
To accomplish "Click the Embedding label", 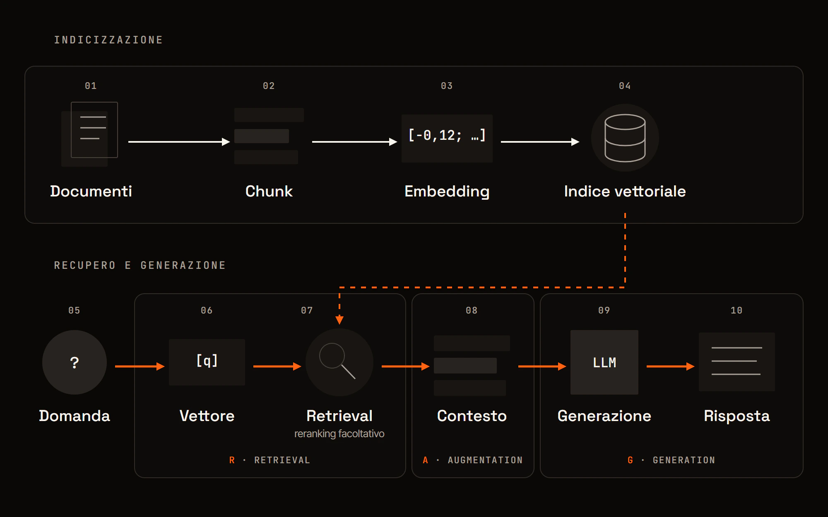I will pyautogui.click(x=447, y=192).
